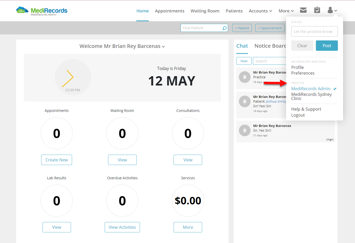Screen dimensions: 355x243
Task: Click the Find Patient search magnifier
Action: click(x=224, y=28)
